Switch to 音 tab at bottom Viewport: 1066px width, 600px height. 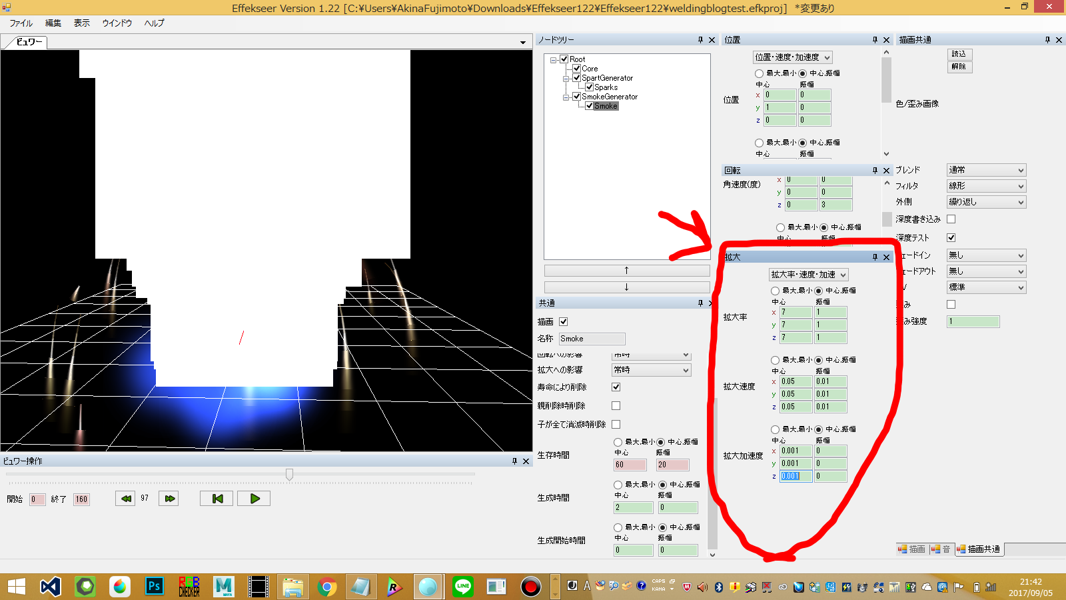pos(941,549)
